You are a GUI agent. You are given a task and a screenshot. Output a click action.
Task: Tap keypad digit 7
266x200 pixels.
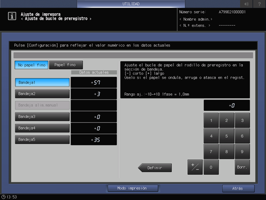point(211,152)
